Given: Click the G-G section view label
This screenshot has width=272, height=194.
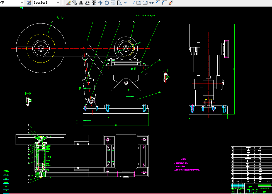Looking at the screenshot, I should [60, 17].
